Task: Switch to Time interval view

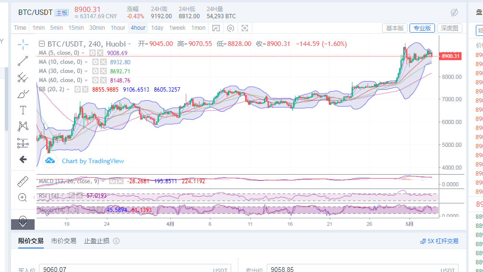Action: [20, 28]
